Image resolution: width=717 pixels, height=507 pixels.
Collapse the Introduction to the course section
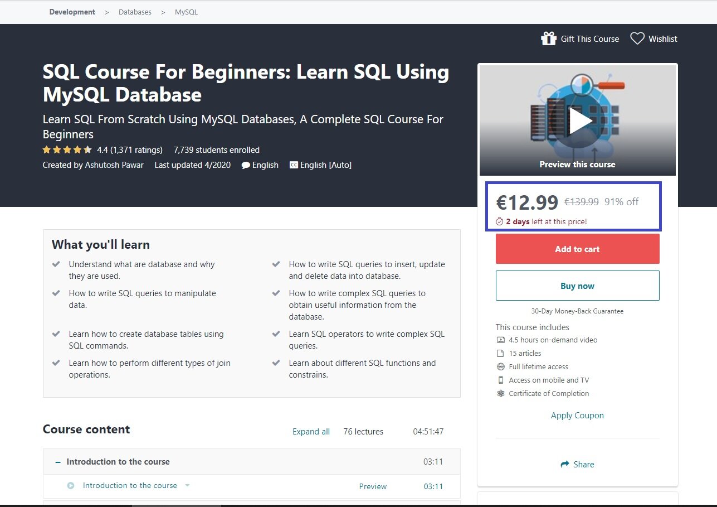58,462
